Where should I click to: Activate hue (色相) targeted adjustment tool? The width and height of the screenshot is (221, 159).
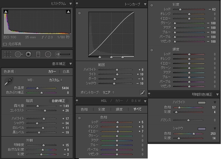point(80,118)
